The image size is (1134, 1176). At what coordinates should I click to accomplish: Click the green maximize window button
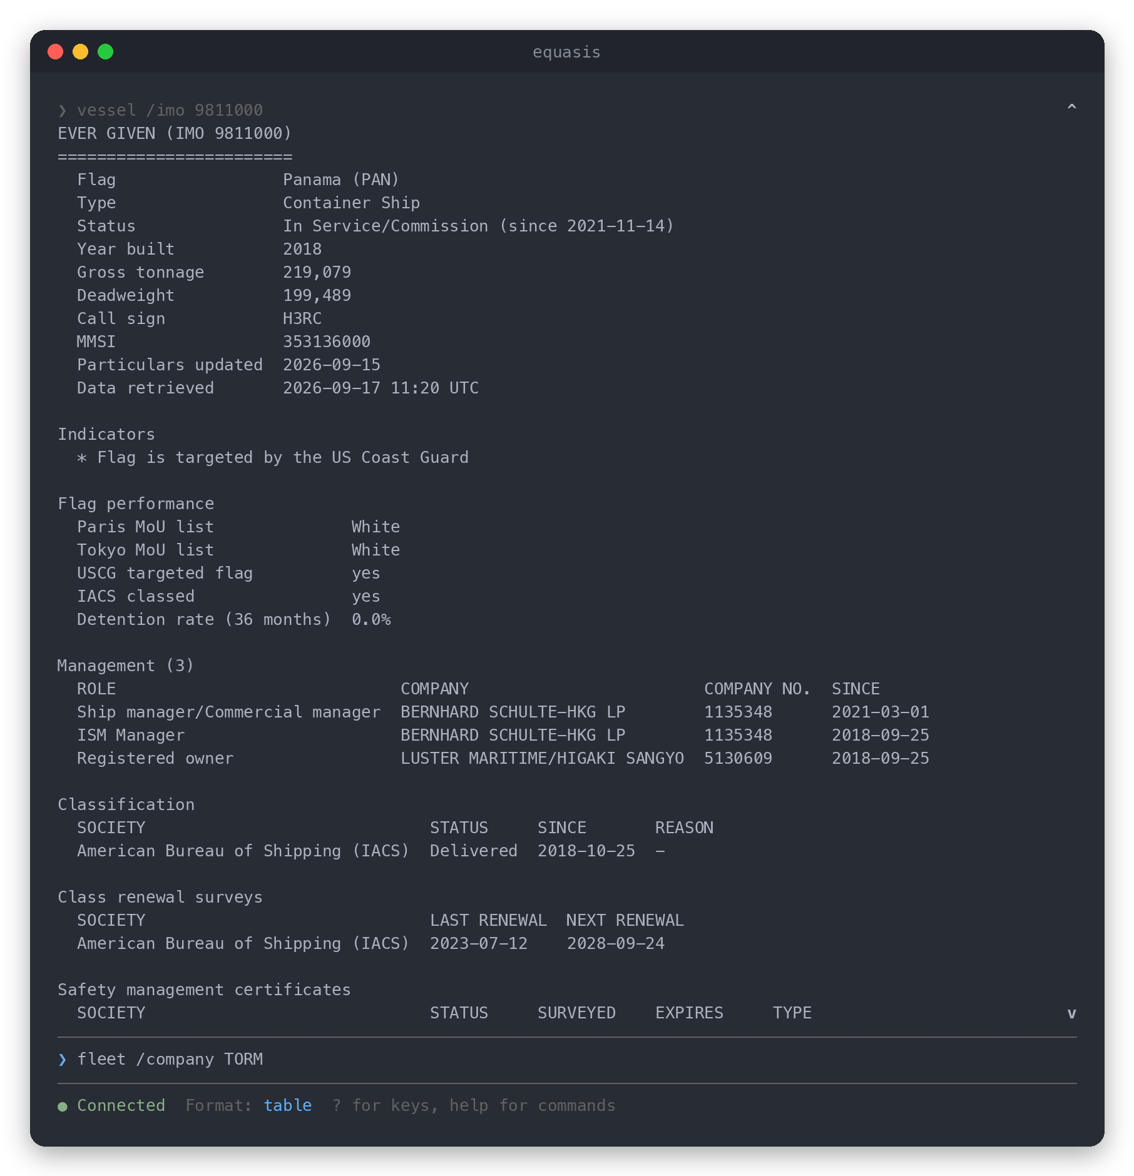[106, 51]
